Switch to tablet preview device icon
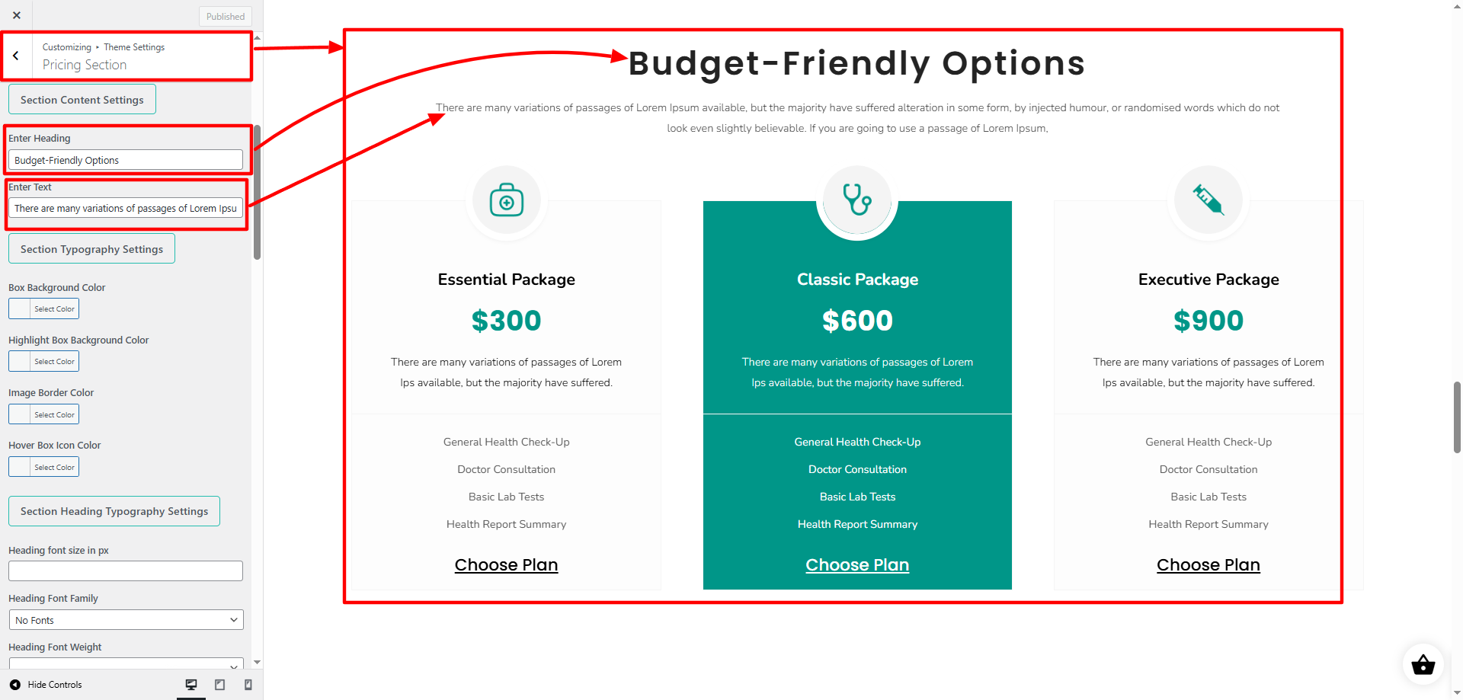This screenshot has height=700, width=1463. coord(219,685)
